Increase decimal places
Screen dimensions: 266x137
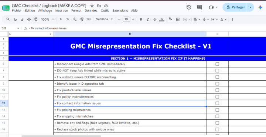81,19
